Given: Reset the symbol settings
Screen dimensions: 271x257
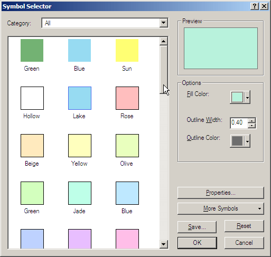Looking at the screenshot, I should [x=244, y=226].
